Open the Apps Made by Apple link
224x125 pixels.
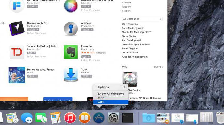133,28
